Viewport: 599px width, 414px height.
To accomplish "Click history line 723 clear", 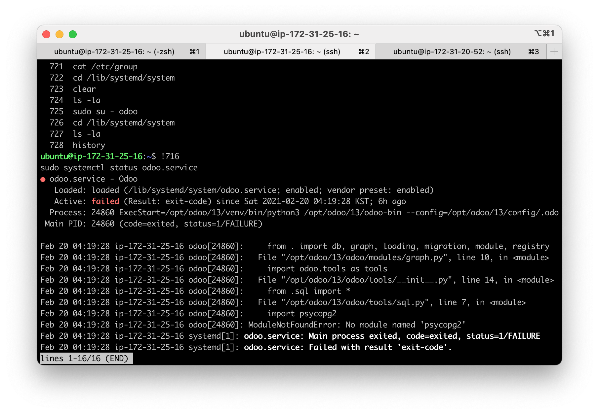I will click(73, 89).
